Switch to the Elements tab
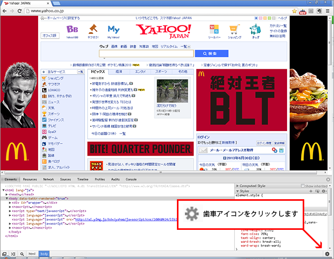 [x=10, y=179]
